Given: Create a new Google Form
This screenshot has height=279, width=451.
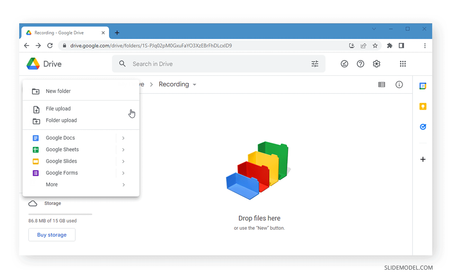Looking at the screenshot, I should tap(61, 173).
